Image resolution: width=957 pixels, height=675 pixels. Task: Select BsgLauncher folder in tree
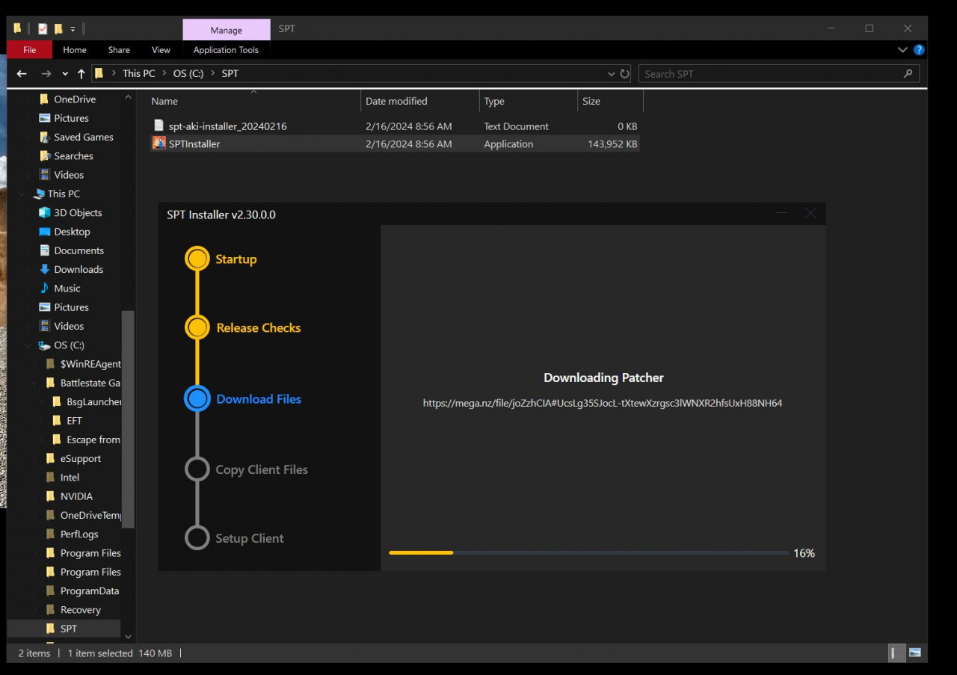(93, 401)
